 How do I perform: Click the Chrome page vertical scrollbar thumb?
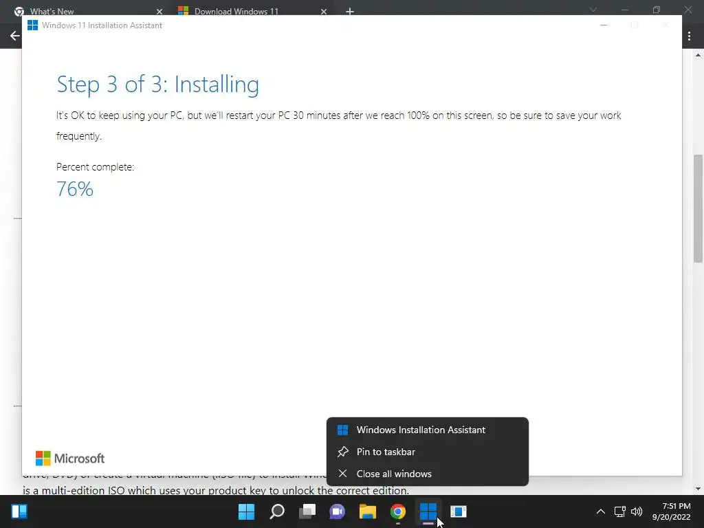[x=698, y=208]
